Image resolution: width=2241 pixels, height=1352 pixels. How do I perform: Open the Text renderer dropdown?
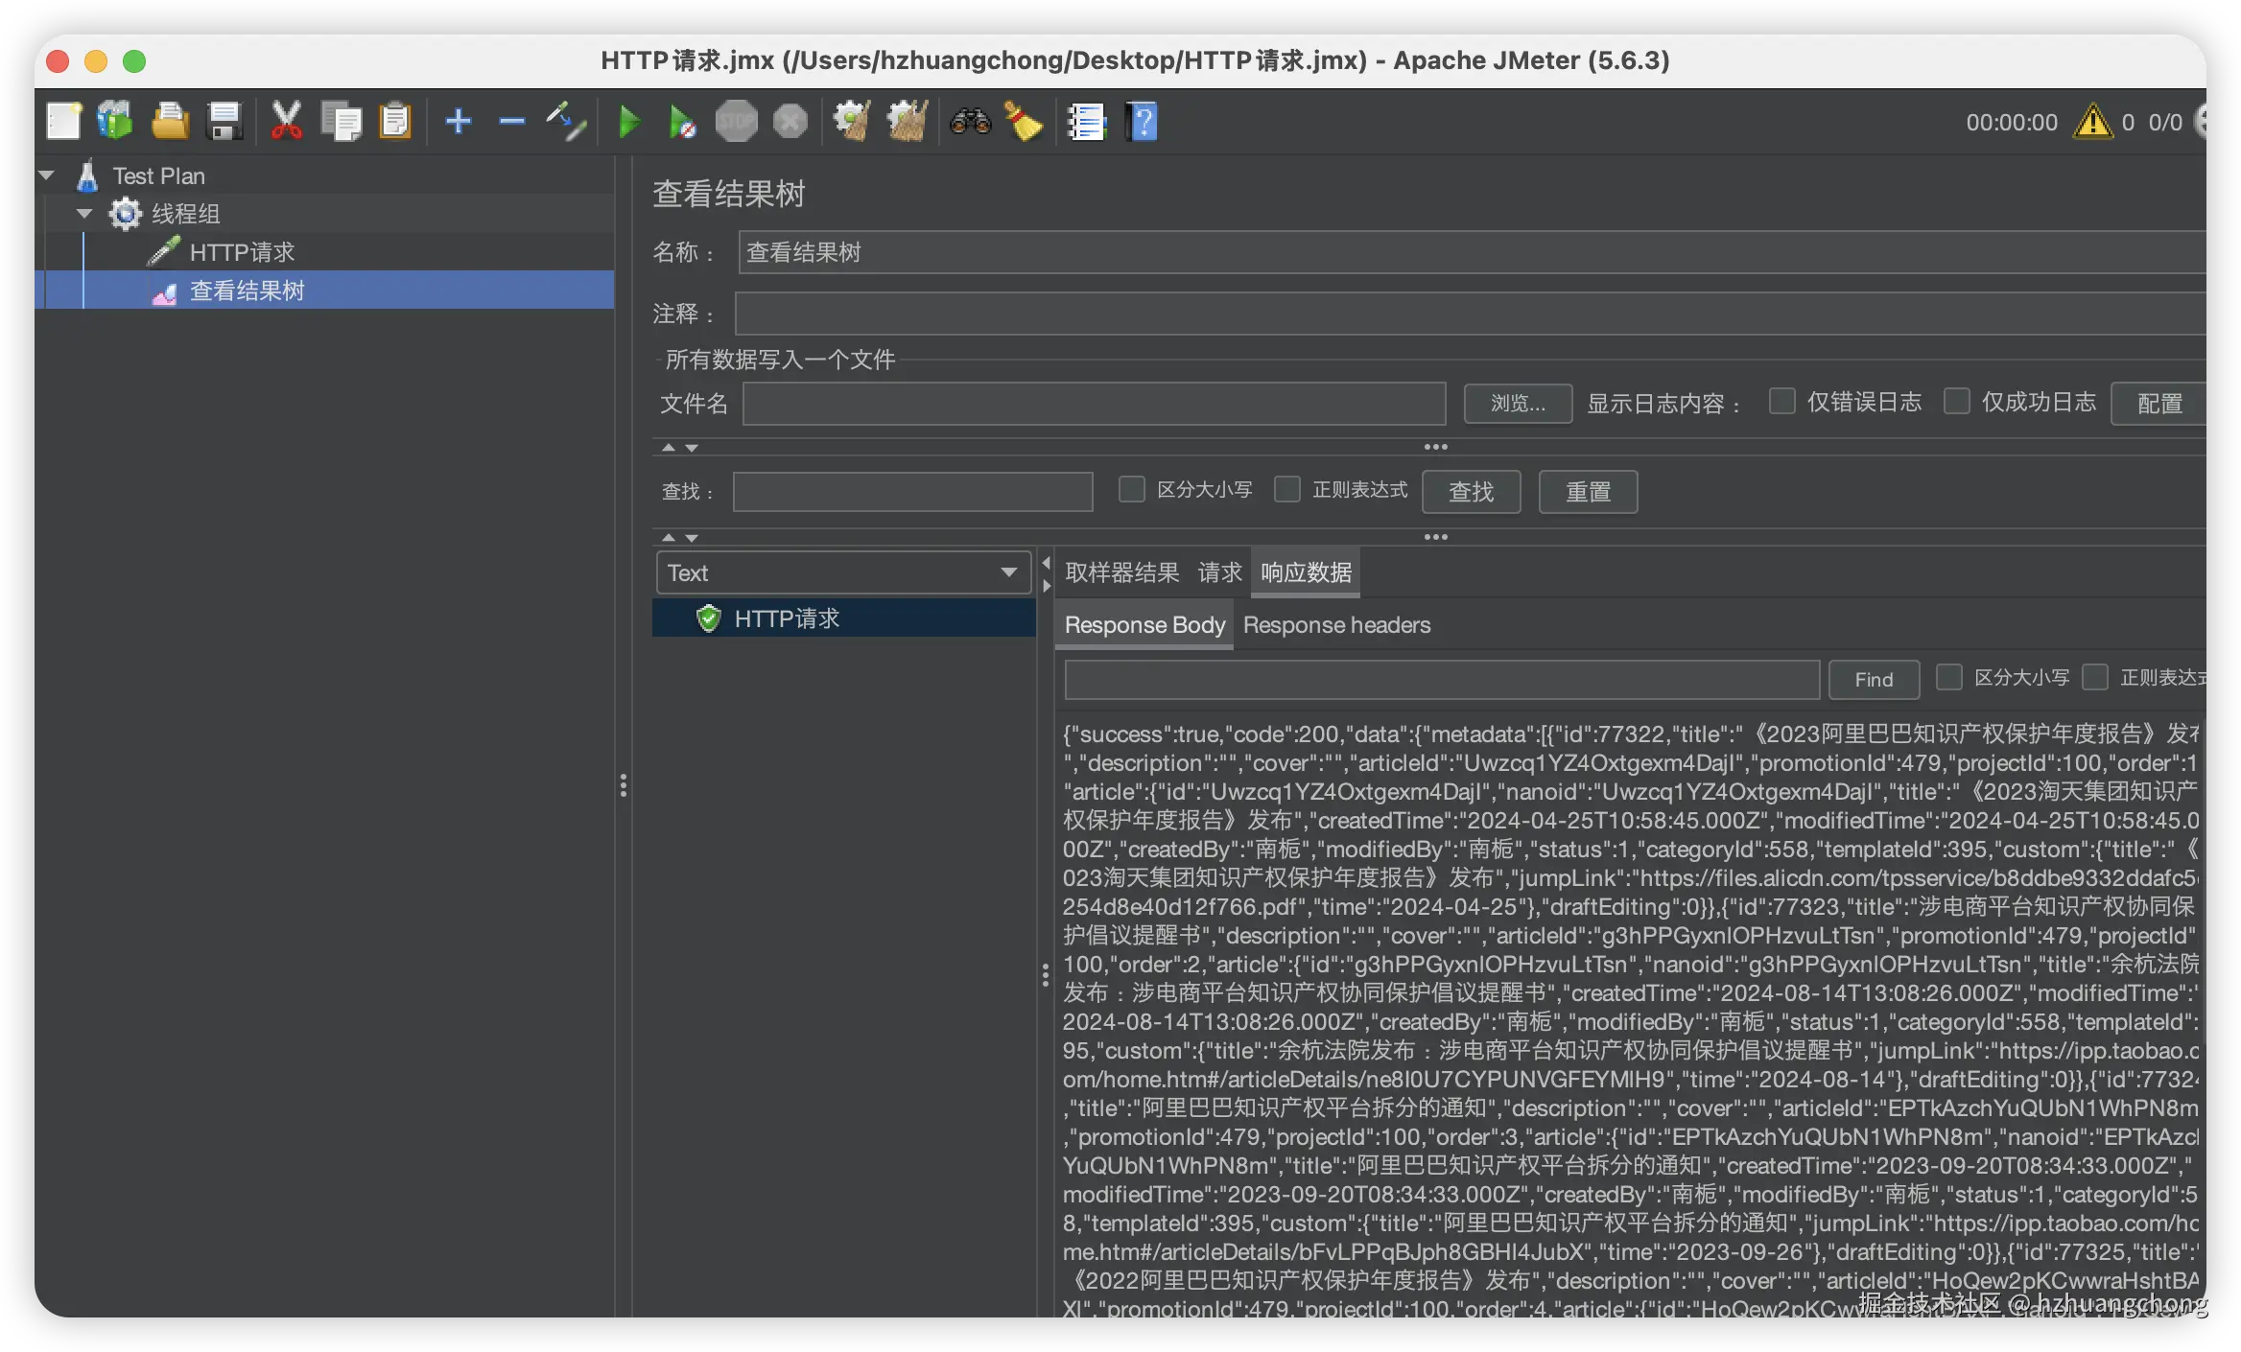pos(842,572)
